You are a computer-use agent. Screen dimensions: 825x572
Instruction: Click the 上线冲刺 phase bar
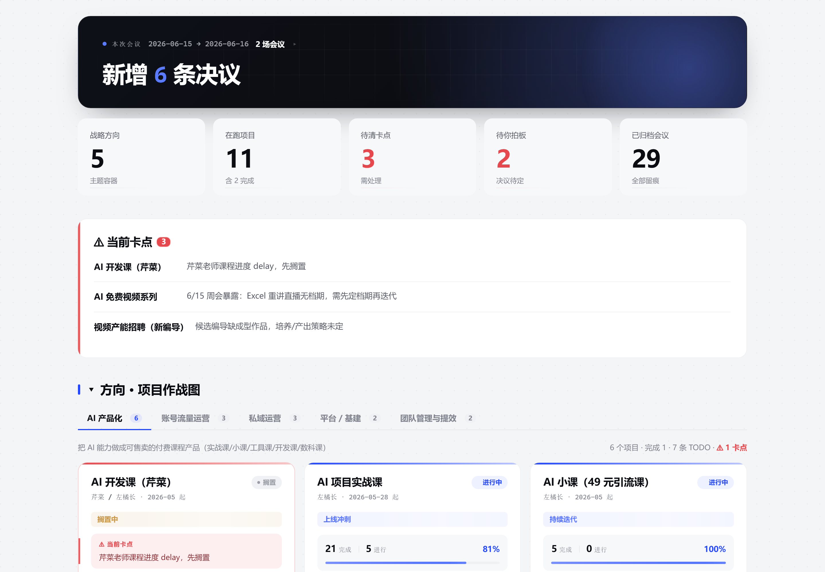point(412,519)
